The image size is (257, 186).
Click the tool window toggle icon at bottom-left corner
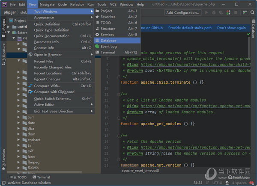pyautogui.click(x=3, y=183)
